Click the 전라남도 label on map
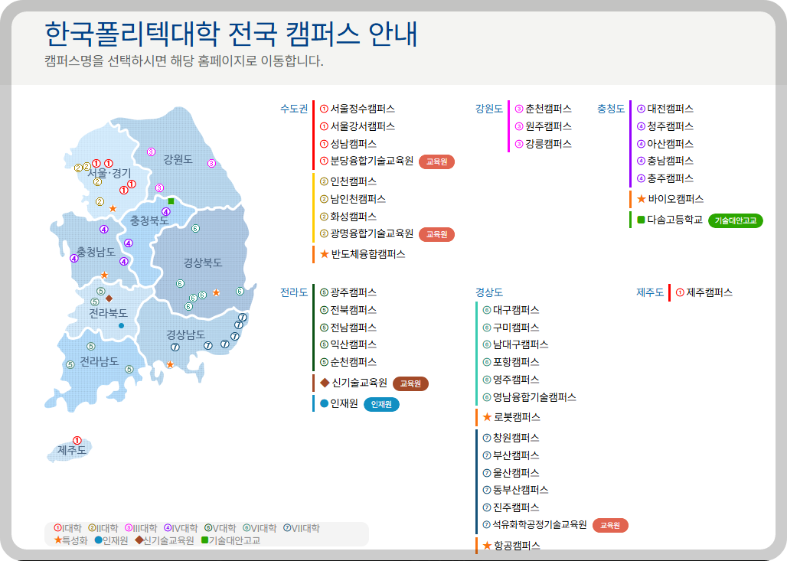This screenshot has width=787, height=561. (x=100, y=361)
